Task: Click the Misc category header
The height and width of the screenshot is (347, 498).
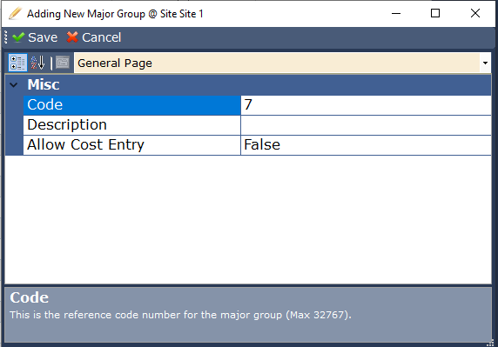Action: click(248, 84)
